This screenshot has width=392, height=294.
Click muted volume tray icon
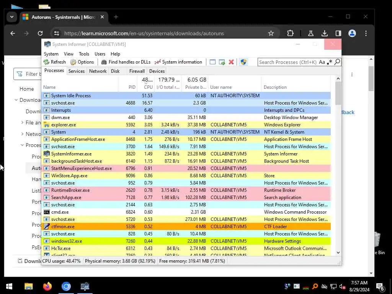pyautogui.click(x=343, y=286)
